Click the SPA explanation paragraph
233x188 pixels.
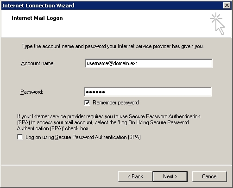point(109,122)
